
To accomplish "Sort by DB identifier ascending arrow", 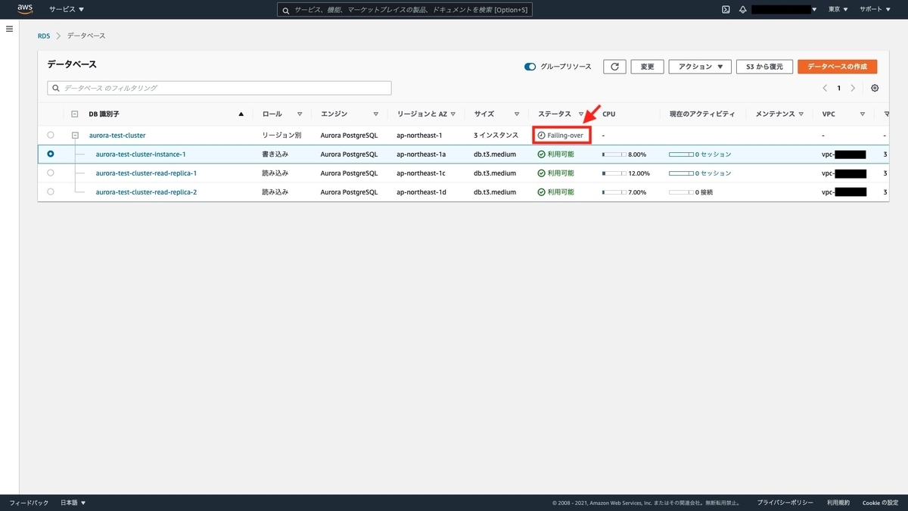I will coord(241,114).
